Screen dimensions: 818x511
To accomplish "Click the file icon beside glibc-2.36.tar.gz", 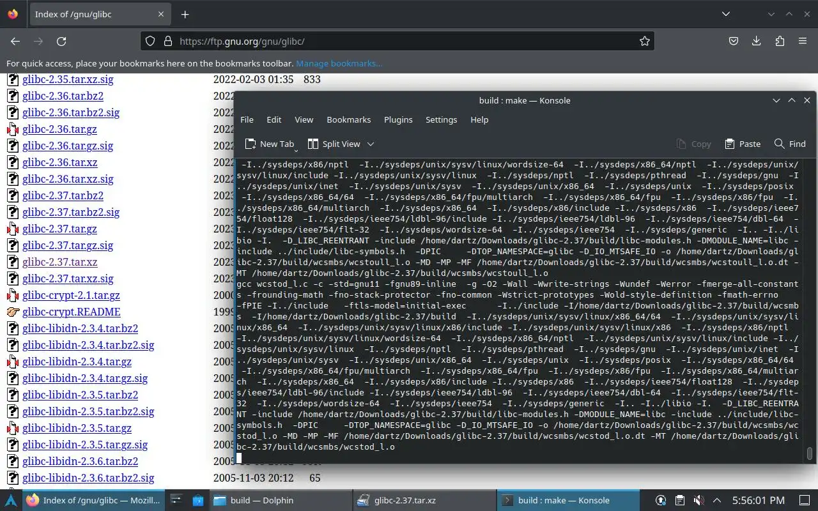I will coord(13,129).
